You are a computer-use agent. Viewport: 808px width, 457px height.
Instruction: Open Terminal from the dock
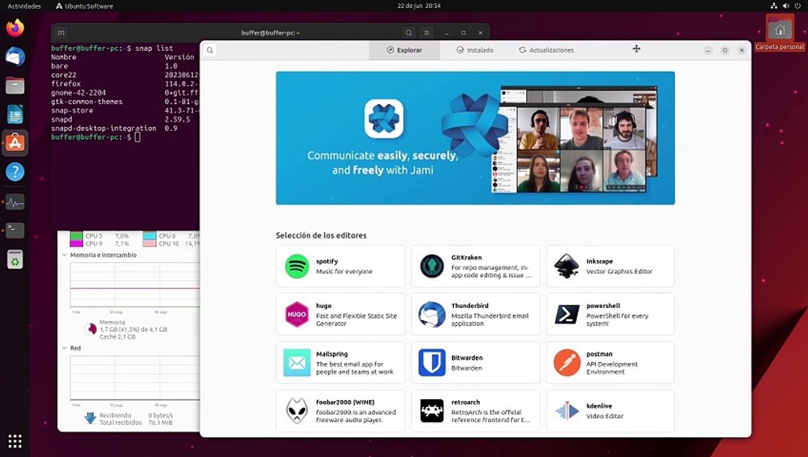15,230
